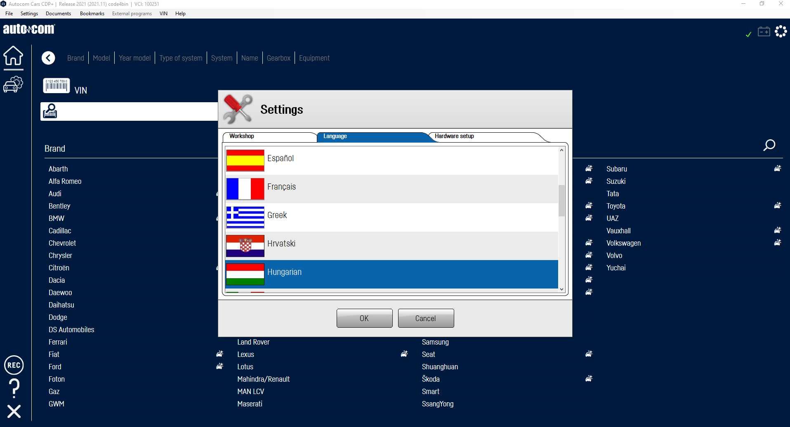Open the Documents menu
This screenshot has width=790, height=427.
[x=58, y=14]
